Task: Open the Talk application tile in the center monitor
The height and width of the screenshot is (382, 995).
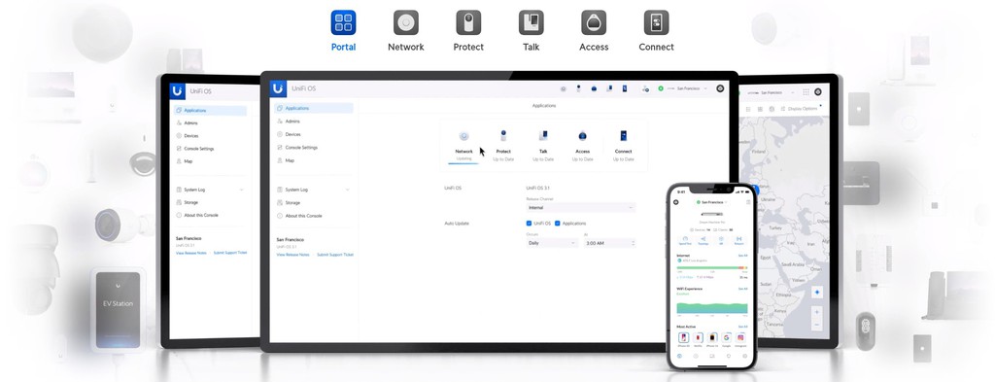Action: pos(543,145)
